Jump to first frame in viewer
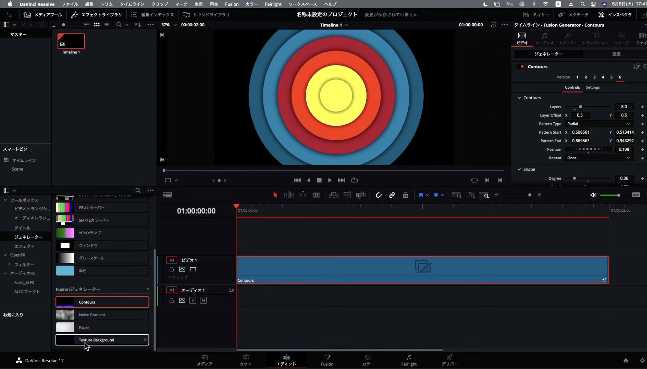This screenshot has height=369, width=647. (297, 180)
